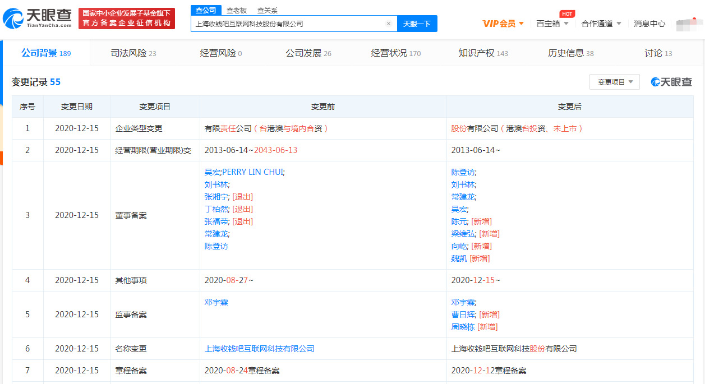Open supervisor 周晓栋 link
Image resolution: width=705 pixels, height=384 pixels.
(x=463, y=327)
